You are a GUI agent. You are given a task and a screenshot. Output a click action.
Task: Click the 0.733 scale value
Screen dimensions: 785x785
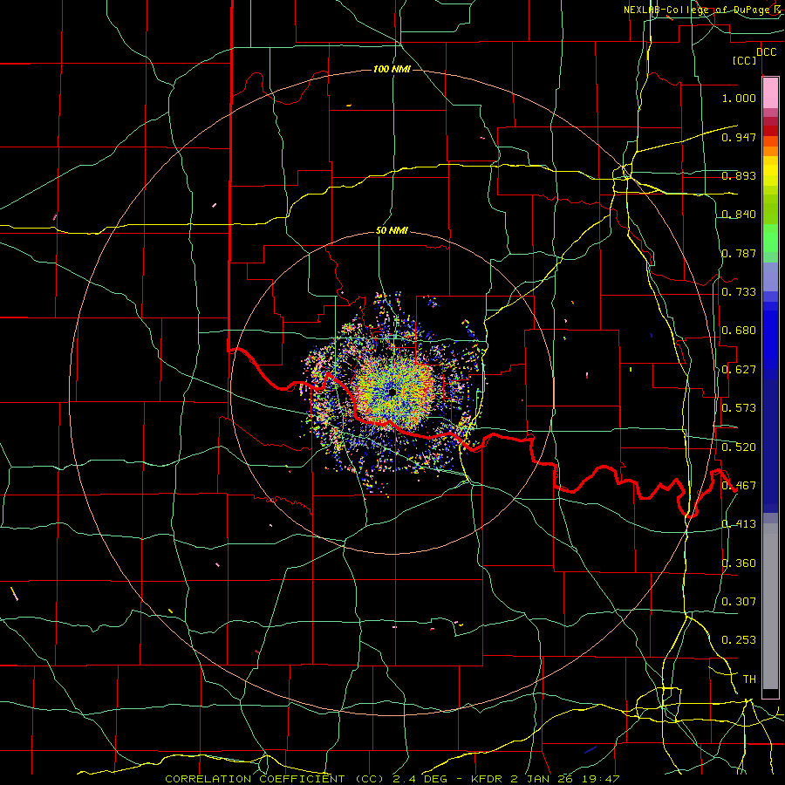[x=739, y=292]
